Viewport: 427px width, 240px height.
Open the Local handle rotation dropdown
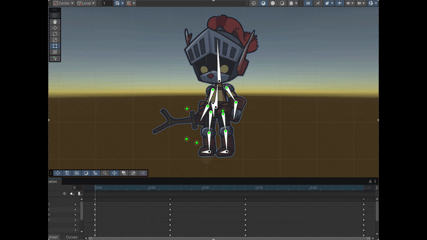[86, 3]
